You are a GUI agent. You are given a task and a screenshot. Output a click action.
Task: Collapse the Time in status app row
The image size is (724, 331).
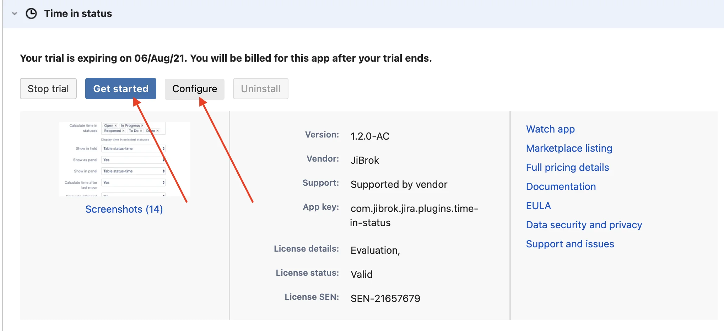tap(15, 14)
